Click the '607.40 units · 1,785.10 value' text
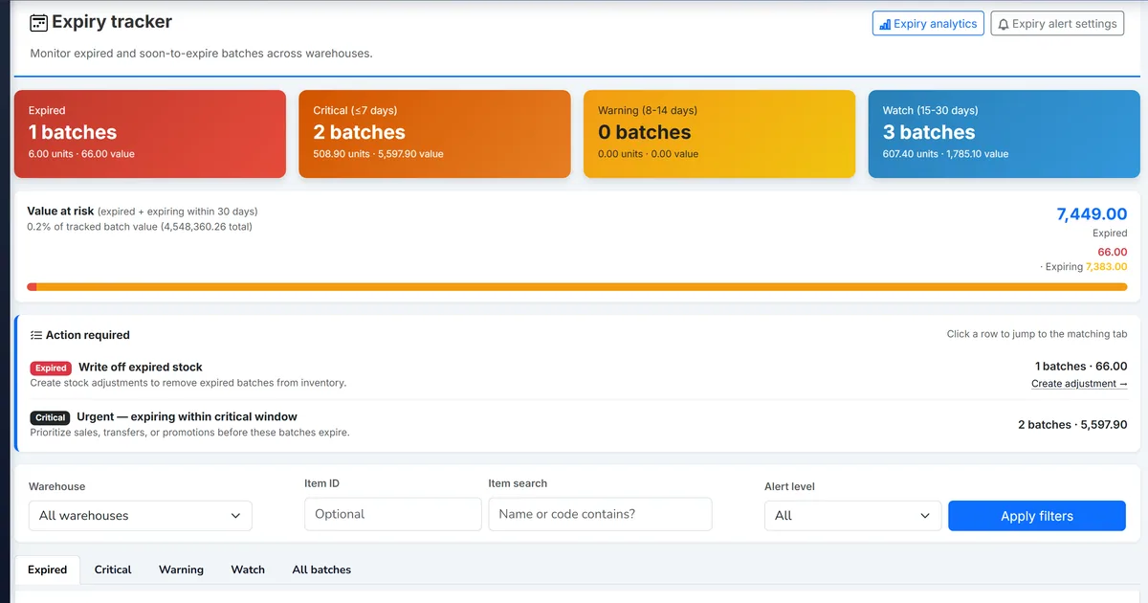The image size is (1148, 603). [x=945, y=154]
